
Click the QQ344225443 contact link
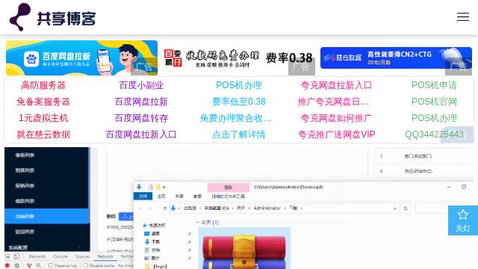(434, 134)
